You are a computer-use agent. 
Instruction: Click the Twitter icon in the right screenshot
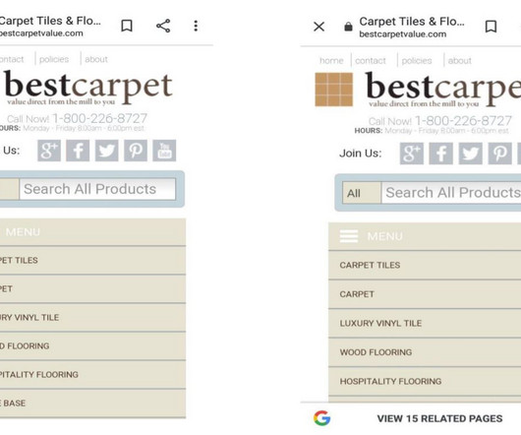click(x=471, y=154)
